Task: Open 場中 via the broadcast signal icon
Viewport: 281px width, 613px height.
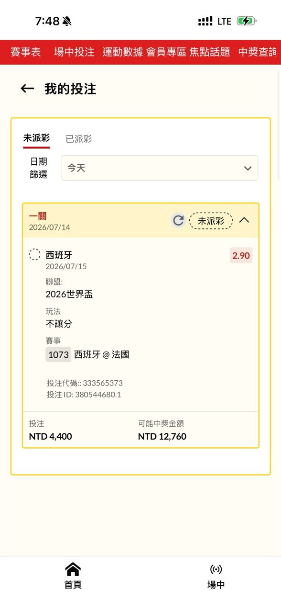Action: [x=216, y=569]
